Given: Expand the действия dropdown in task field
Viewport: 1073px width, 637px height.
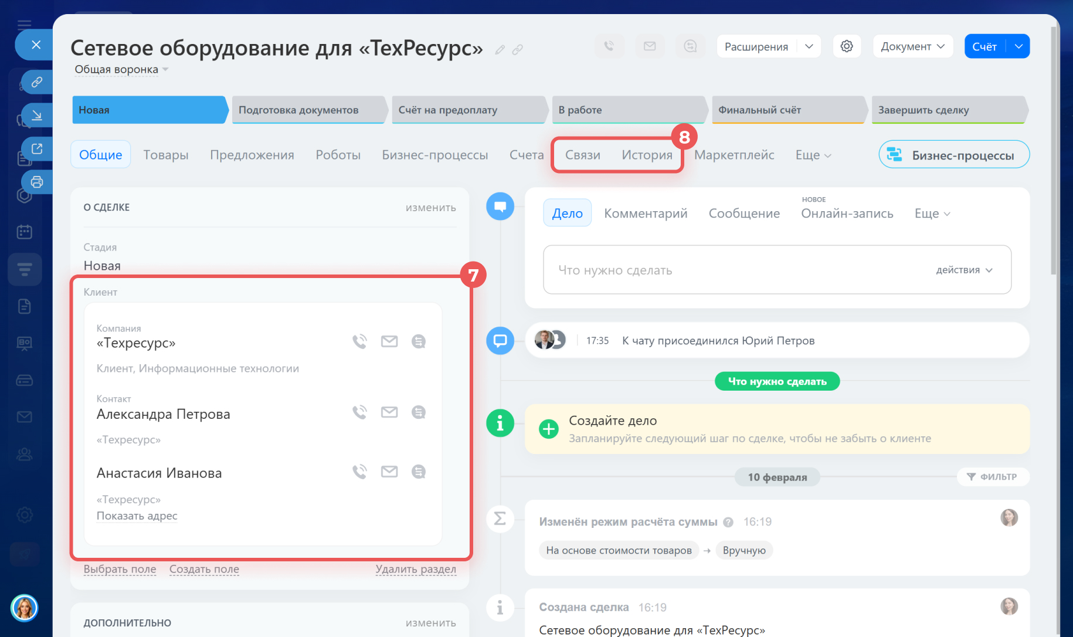Looking at the screenshot, I should click(964, 270).
